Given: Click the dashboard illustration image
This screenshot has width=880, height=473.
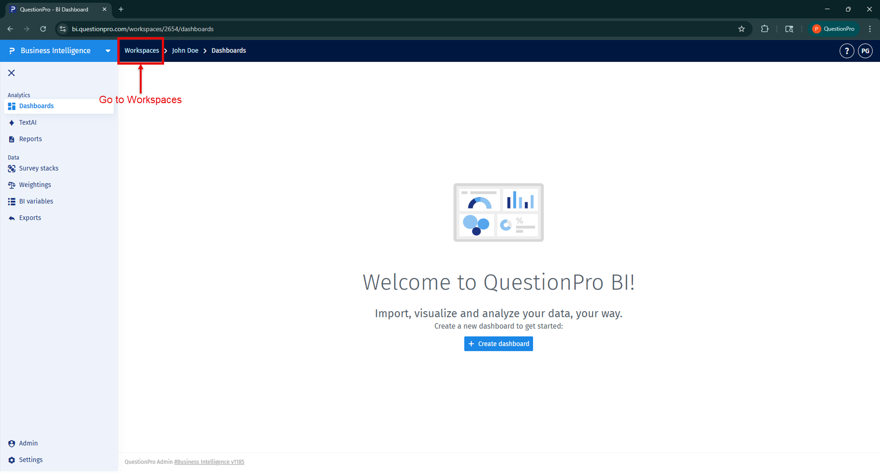Looking at the screenshot, I should click(x=499, y=213).
